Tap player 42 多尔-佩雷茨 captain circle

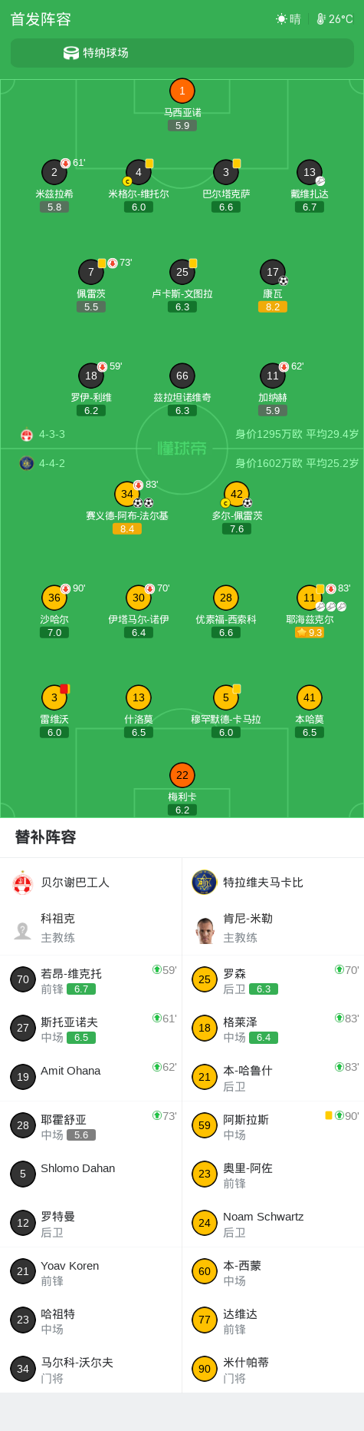(x=237, y=494)
